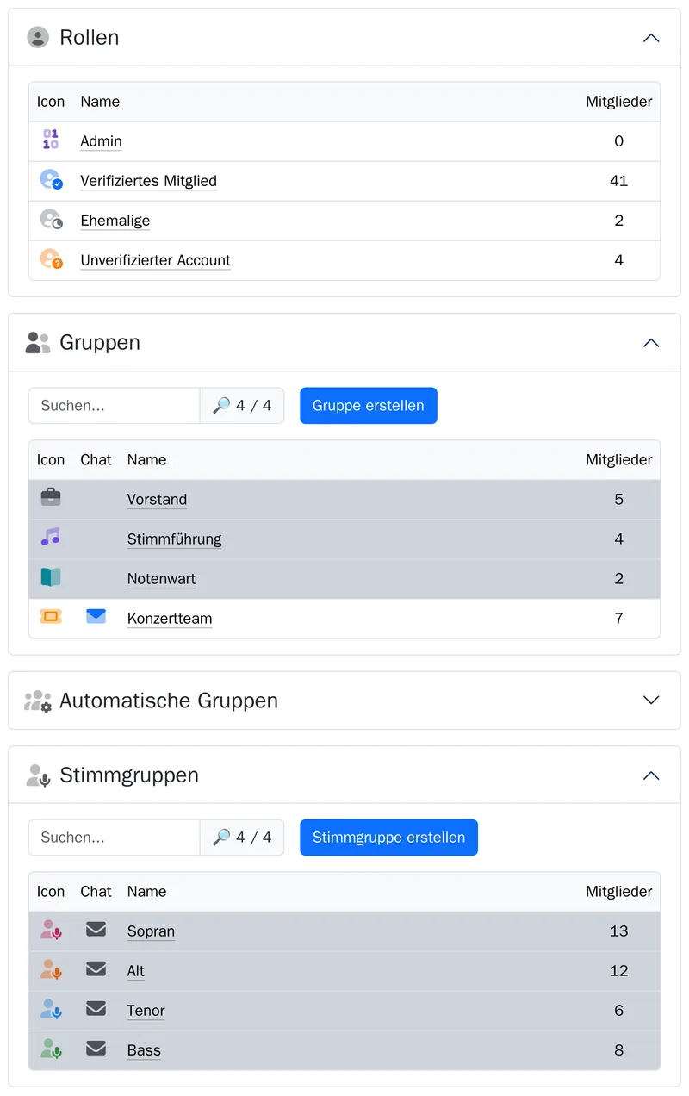Click Alt member count 12
689x1096 pixels.
coord(618,971)
